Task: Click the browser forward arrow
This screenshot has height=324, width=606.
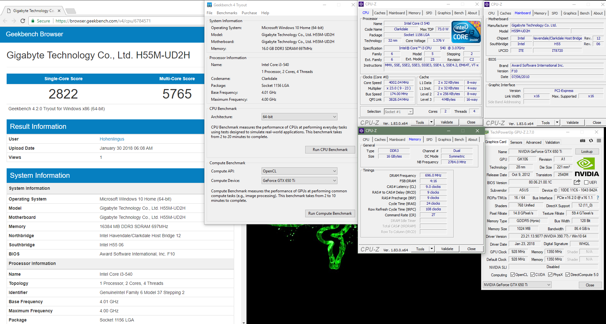Action: click(x=14, y=21)
